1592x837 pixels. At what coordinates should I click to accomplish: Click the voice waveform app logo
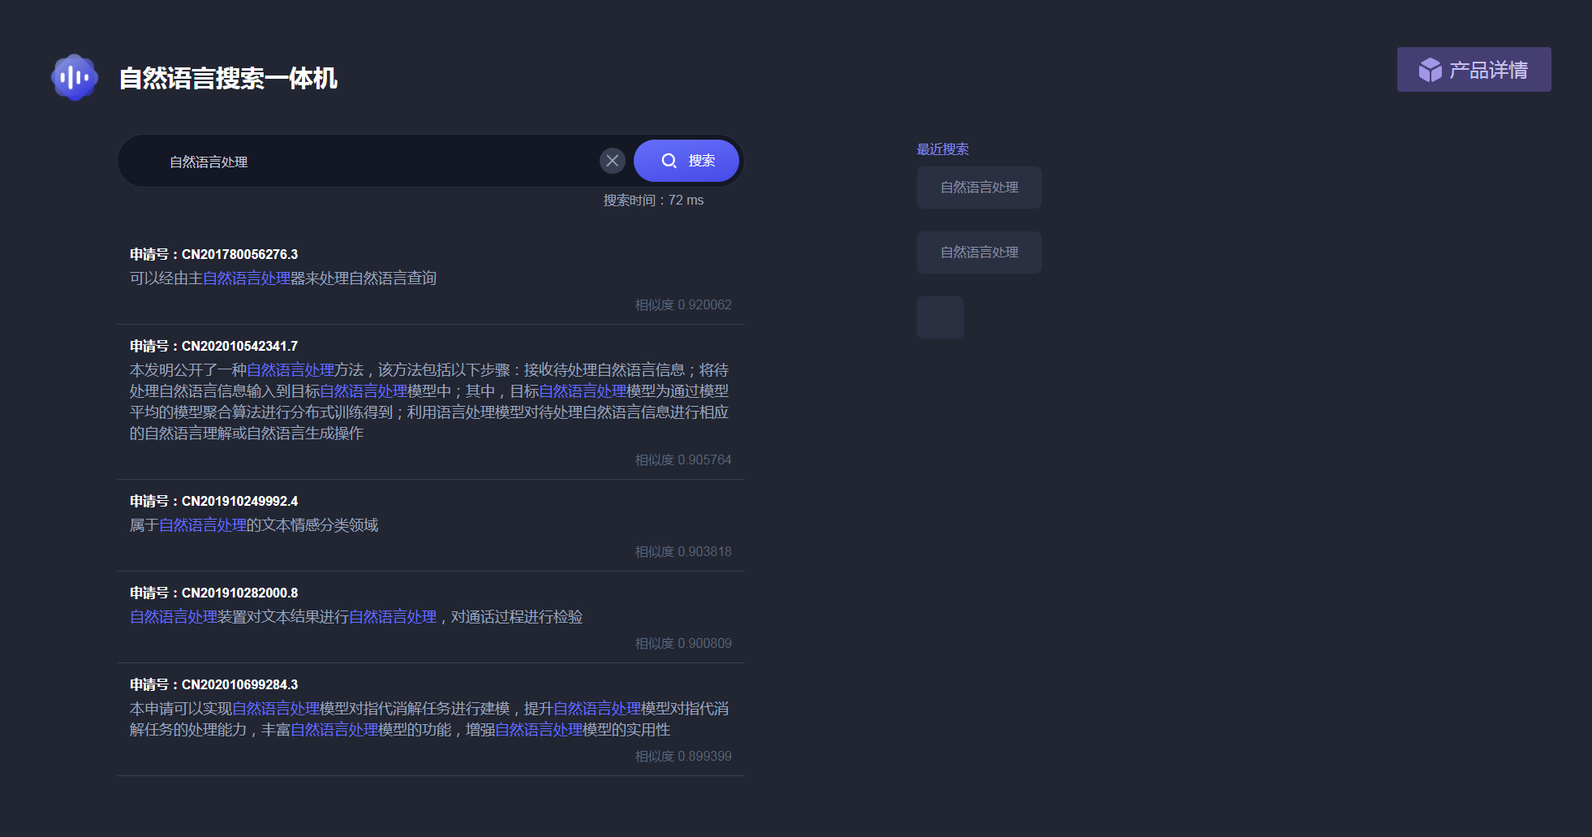[75, 78]
